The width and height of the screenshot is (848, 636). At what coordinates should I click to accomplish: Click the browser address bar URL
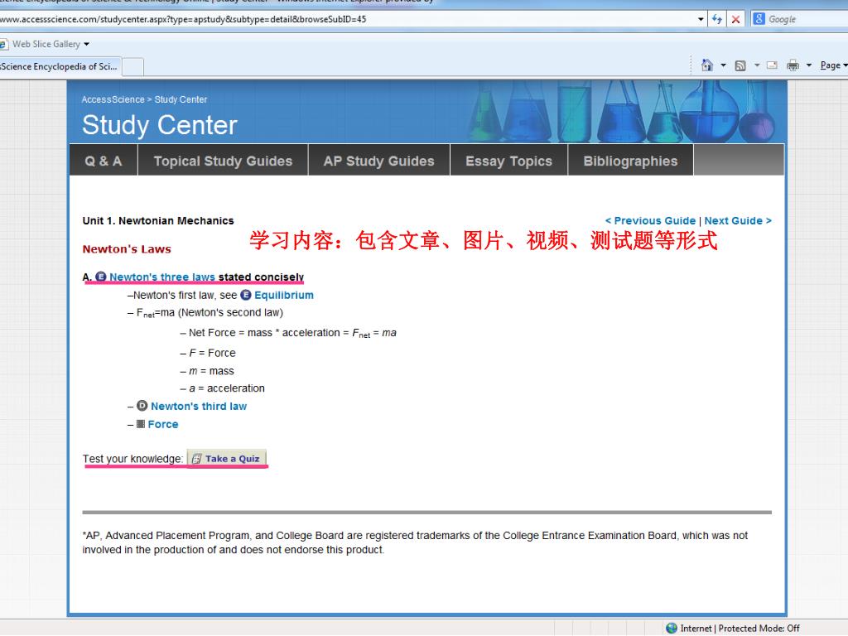pyautogui.click(x=183, y=19)
